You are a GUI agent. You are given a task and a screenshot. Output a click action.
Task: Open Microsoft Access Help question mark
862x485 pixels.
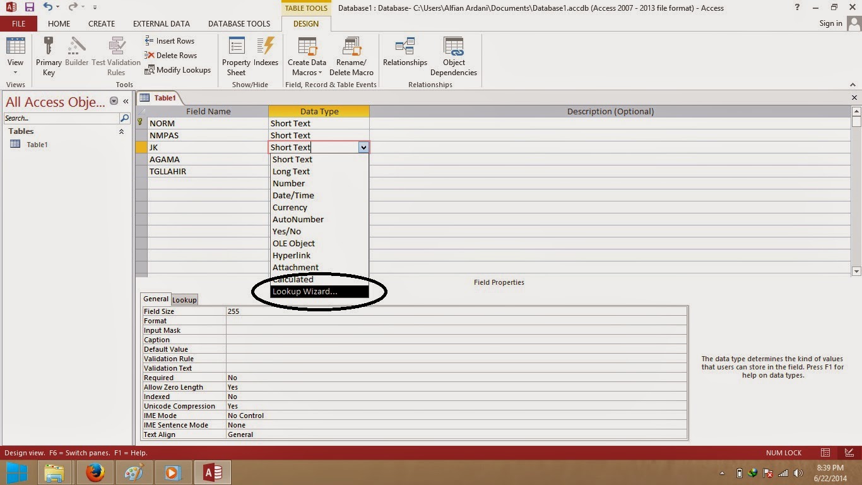797,7
